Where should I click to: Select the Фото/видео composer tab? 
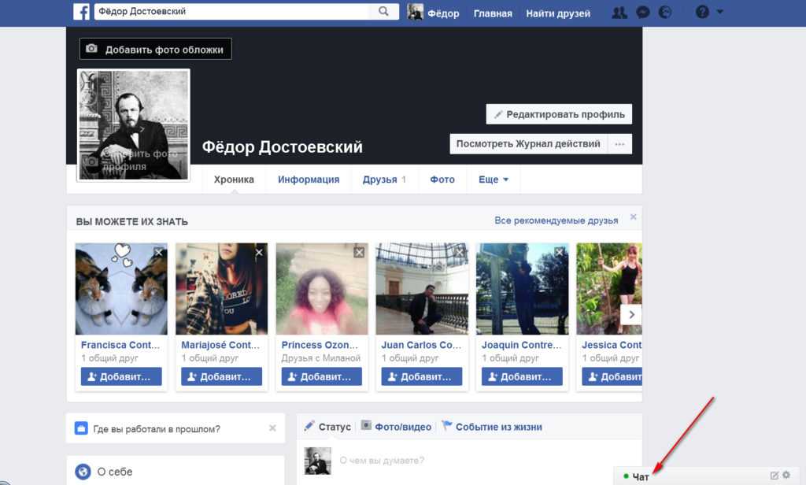(x=397, y=427)
